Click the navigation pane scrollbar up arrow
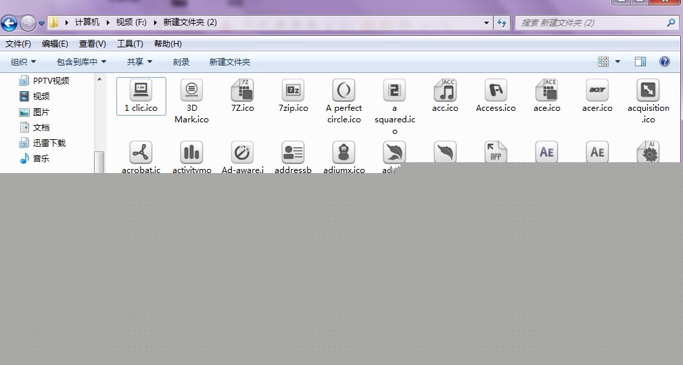The height and width of the screenshot is (365, 683). (x=99, y=79)
